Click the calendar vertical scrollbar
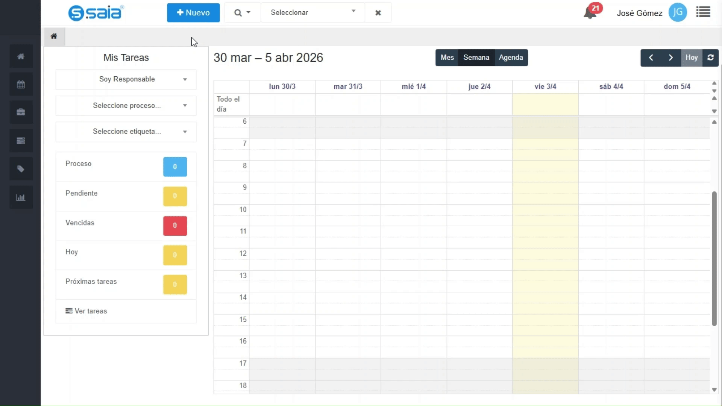The width and height of the screenshot is (722, 406). (x=714, y=259)
